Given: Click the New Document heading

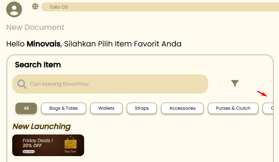Looking at the screenshot, I should pos(35,28).
